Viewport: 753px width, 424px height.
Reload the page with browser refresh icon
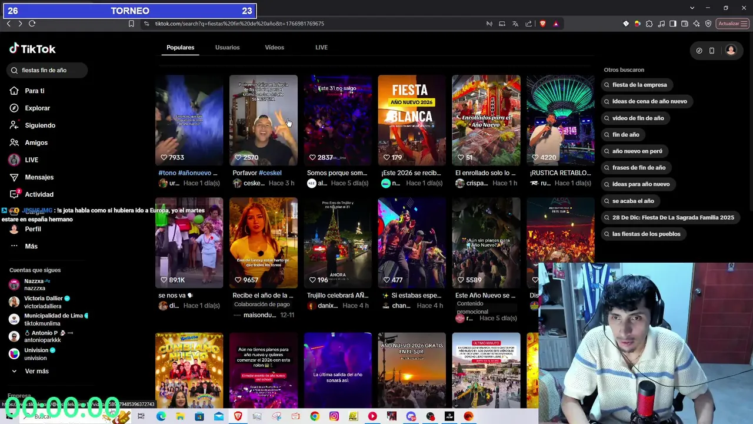tap(32, 24)
